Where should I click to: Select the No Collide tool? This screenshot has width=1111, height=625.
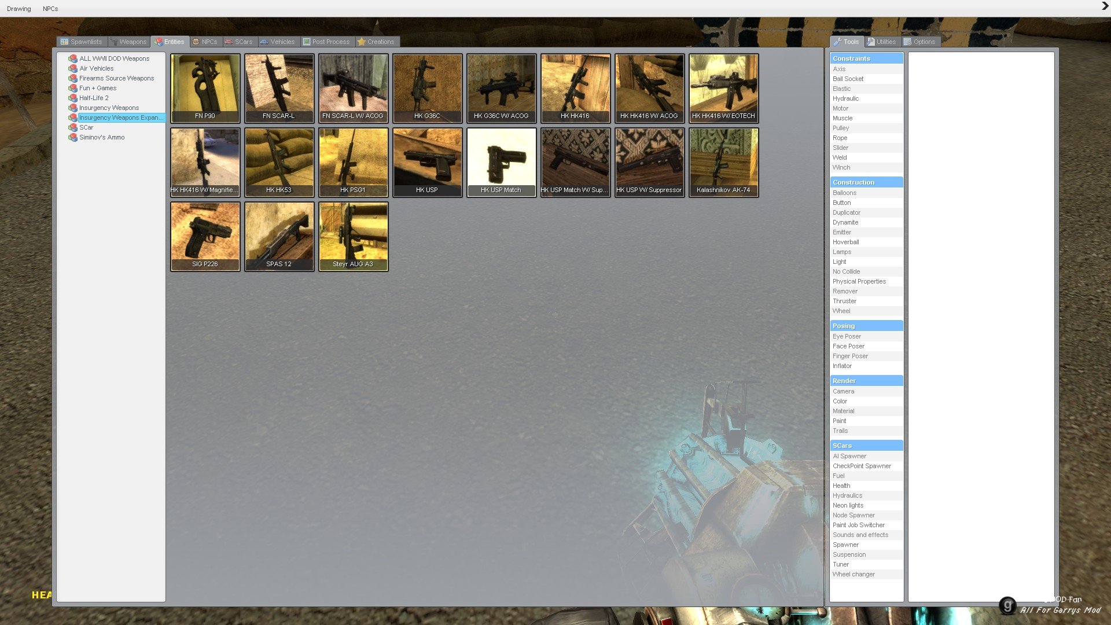pyautogui.click(x=866, y=271)
